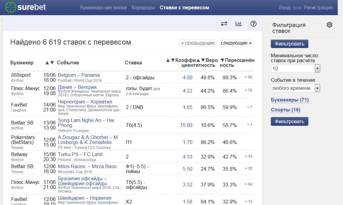This screenshot has width=343, height=205.
Task: Click the +70 similar bets link
Action: (249, 90)
